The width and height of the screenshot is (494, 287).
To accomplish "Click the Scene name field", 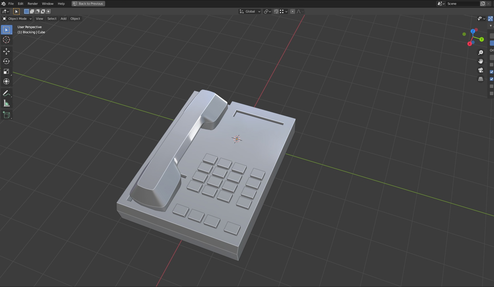I will [463, 3].
